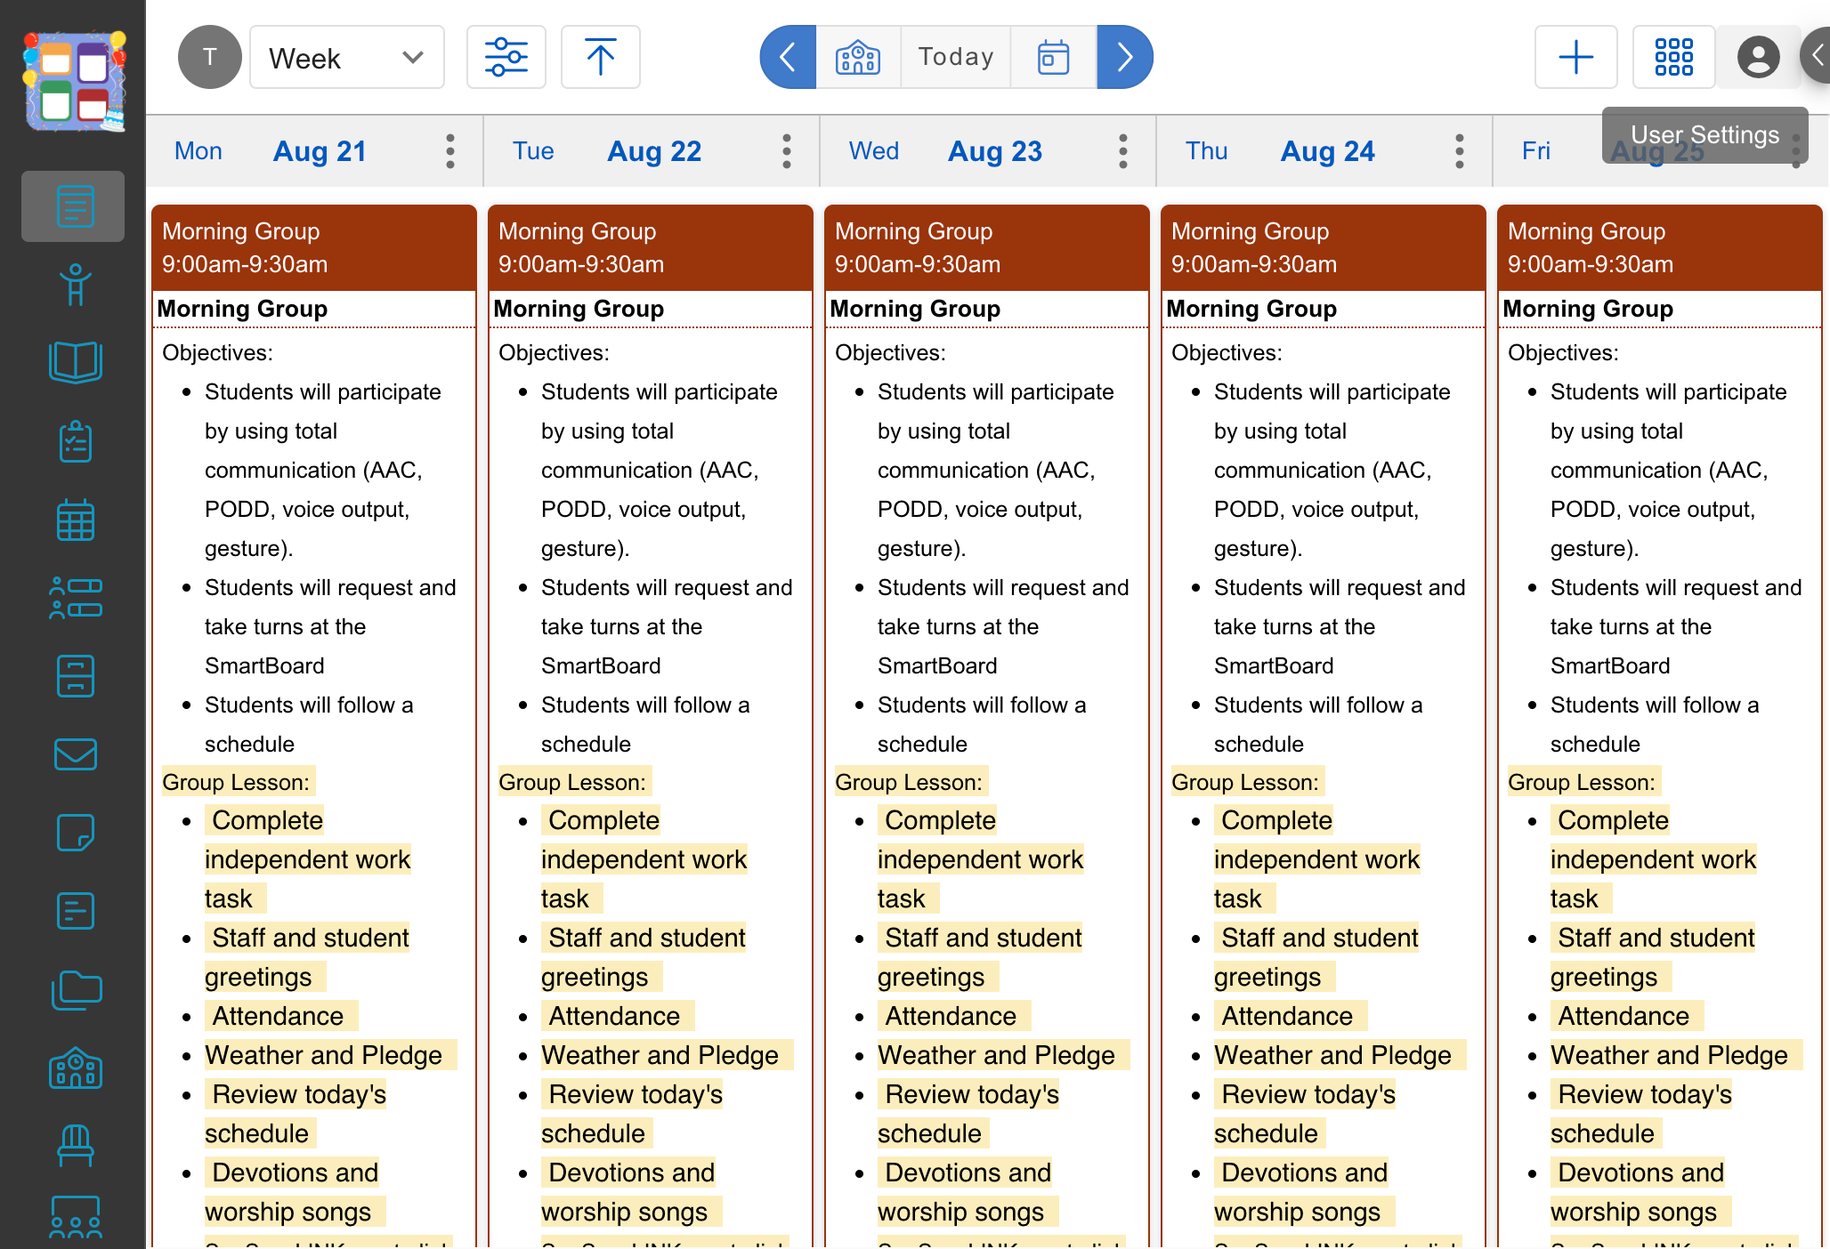
Task: Click the planbook app logo
Action: coord(74,80)
